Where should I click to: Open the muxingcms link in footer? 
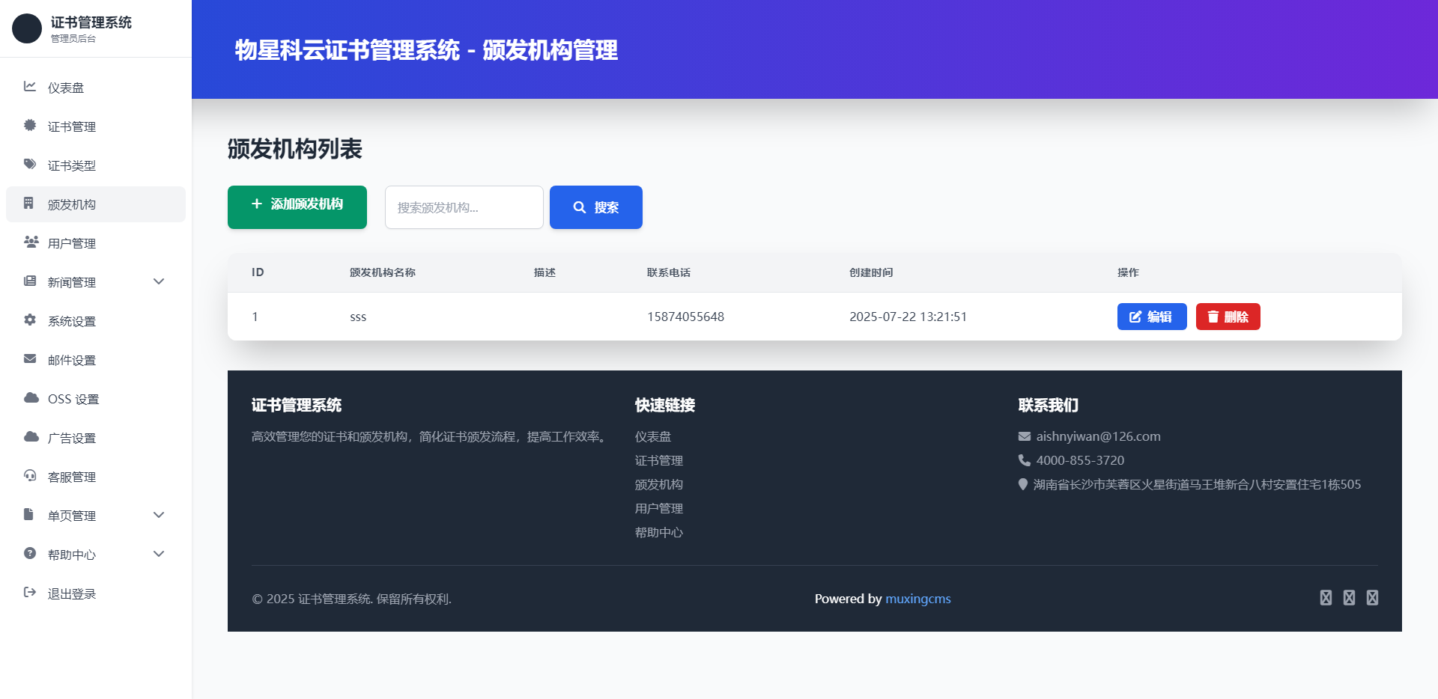click(918, 599)
